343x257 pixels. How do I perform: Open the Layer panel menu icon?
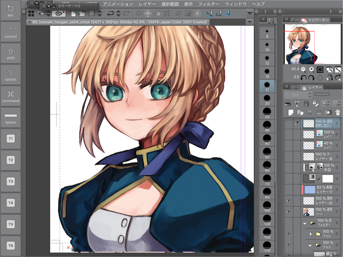click(286, 87)
